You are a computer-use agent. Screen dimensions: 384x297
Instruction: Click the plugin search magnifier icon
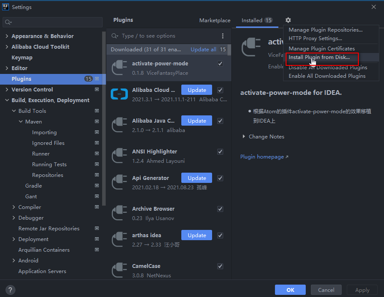[115, 36]
